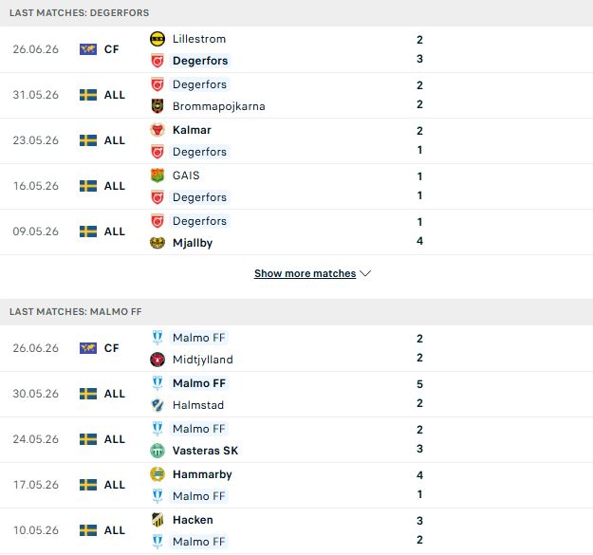Screen dimensions: 593x555
Task: Select the Kalmar team logo
Action: point(158,130)
